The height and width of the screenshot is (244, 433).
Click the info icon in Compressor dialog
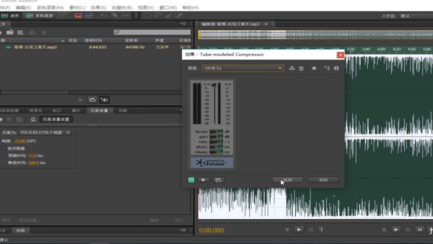pyautogui.click(x=336, y=68)
